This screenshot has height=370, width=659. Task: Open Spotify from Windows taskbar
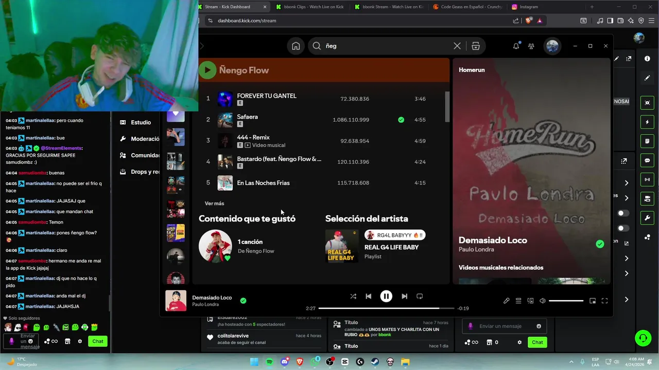269,362
